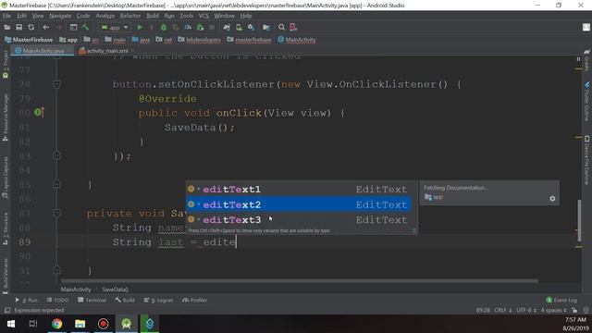Choose editText1 from autocomplete list

(x=298, y=189)
